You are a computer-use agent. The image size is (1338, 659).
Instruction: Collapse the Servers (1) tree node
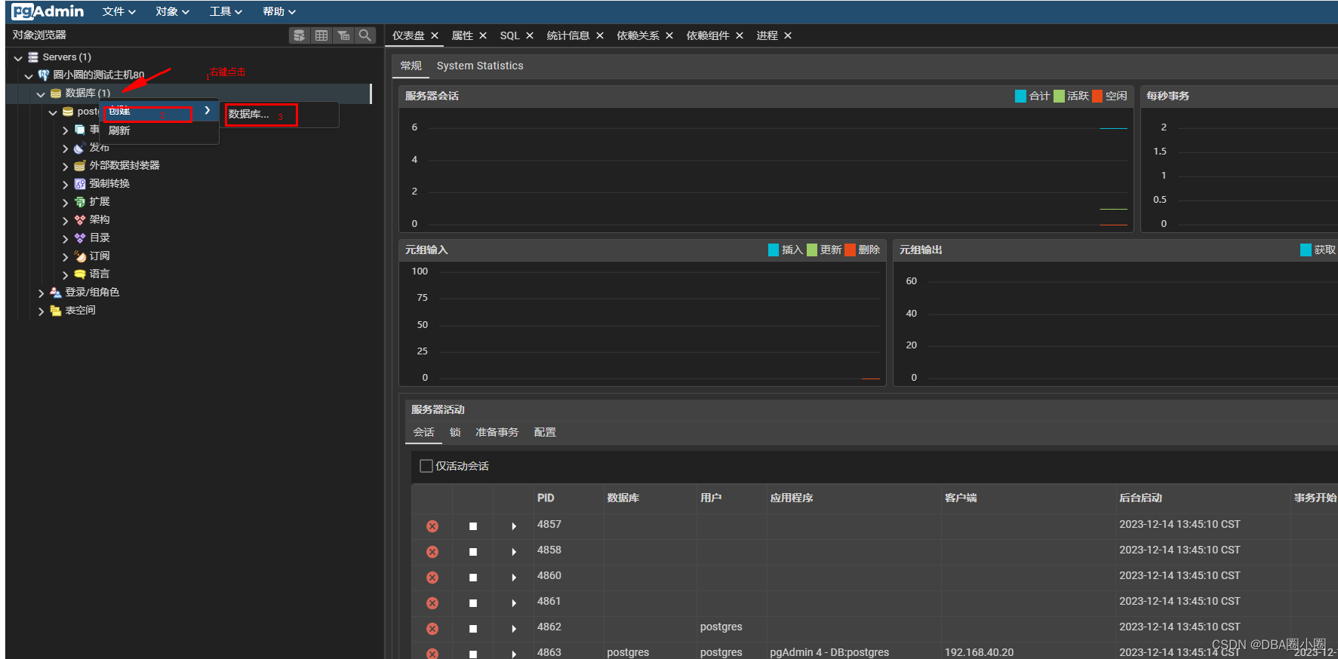18,57
